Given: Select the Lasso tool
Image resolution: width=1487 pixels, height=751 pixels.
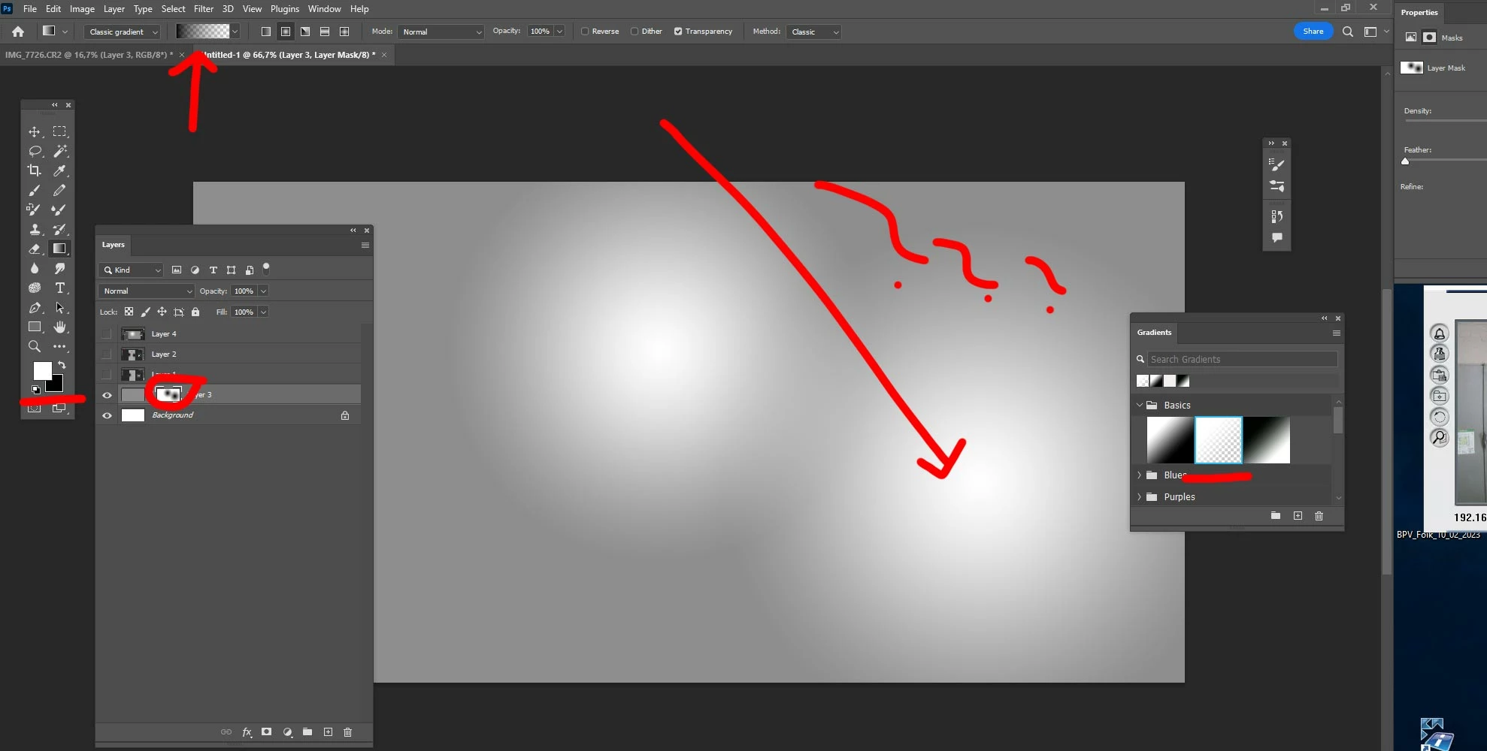Looking at the screenshot, I should click(x=35, y=151).
